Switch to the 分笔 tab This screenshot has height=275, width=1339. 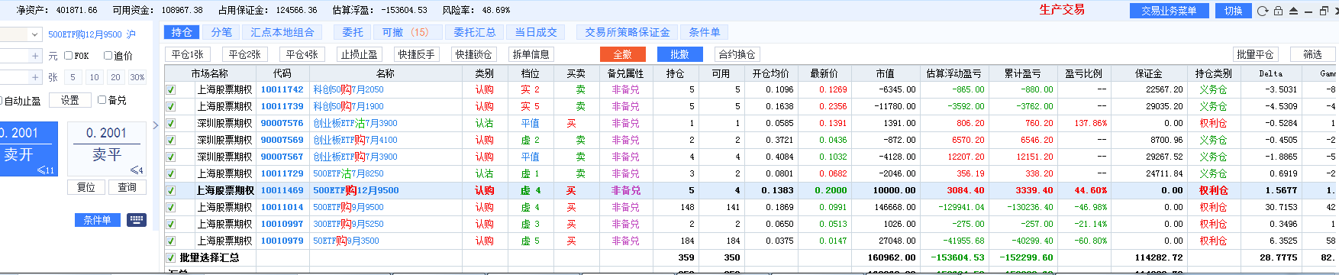pyautogui.click(x=221, y=32)
